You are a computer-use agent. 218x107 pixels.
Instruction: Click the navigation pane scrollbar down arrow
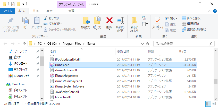point(42,99)
